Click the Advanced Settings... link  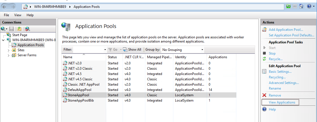pos(283,83)
